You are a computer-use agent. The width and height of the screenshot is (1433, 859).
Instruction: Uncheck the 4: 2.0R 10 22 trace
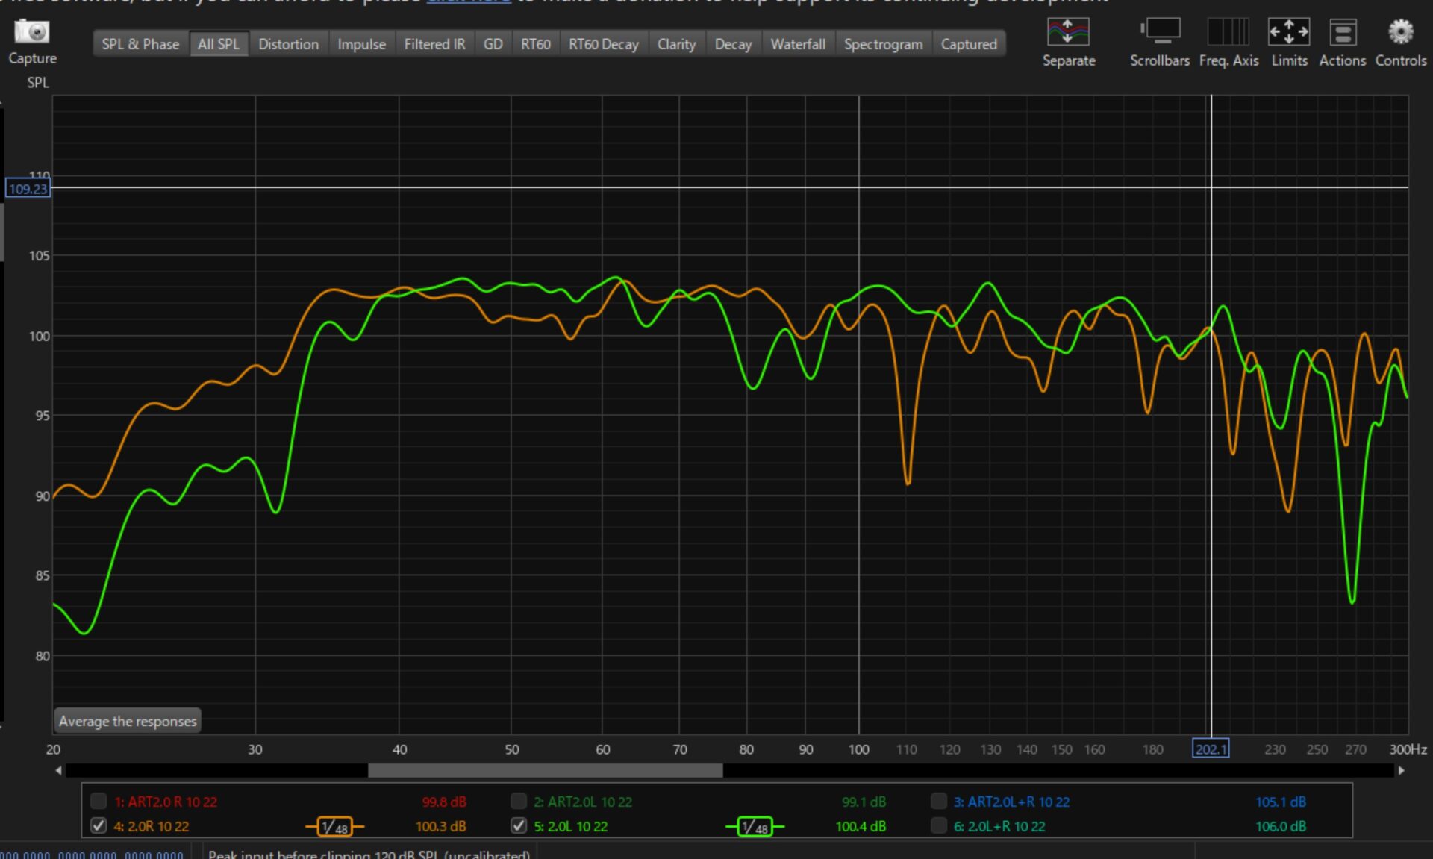(99, 826)
